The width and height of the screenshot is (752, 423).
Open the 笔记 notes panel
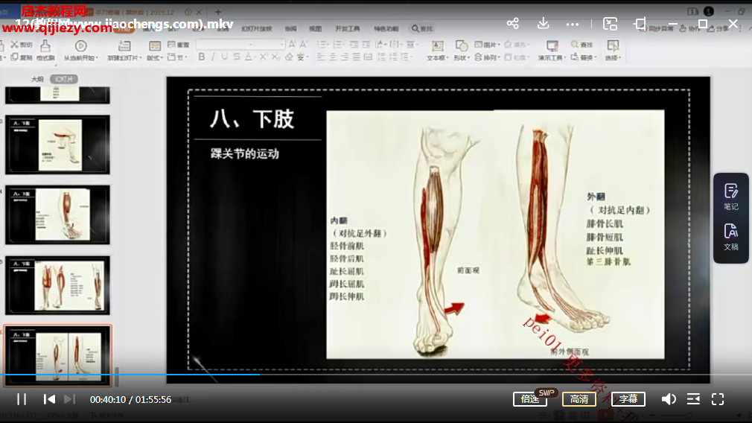point(731,197)
